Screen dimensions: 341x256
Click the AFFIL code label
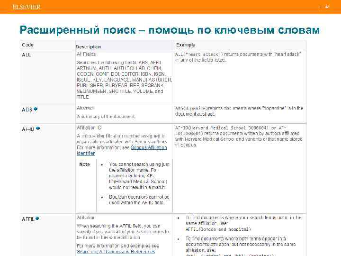coord(28,219)
